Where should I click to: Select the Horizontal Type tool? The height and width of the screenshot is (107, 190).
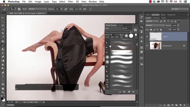[3, 77]
